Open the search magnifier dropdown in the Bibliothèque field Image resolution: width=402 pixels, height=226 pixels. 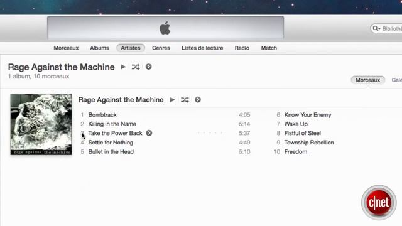tap(376, 28)
